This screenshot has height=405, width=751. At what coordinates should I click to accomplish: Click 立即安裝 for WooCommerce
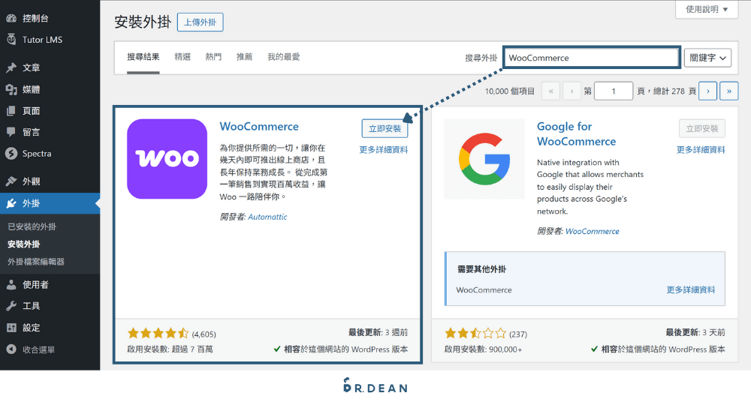point(385,128)
